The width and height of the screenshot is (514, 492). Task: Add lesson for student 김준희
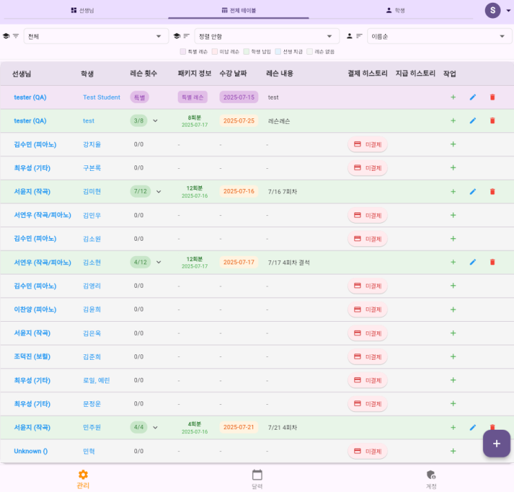pos(453,356)
